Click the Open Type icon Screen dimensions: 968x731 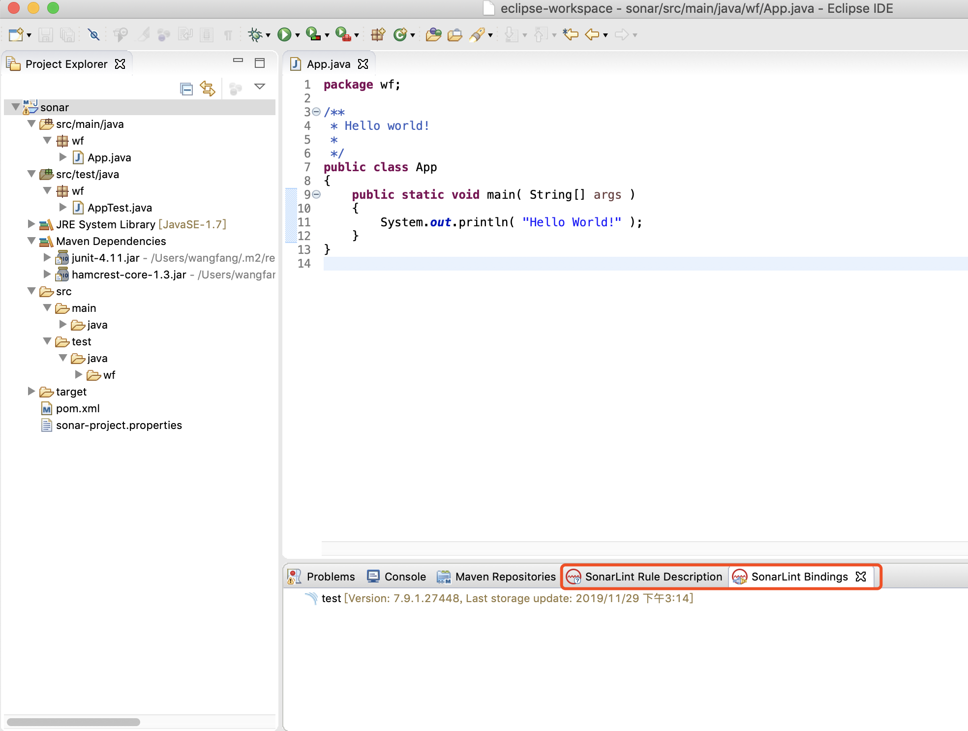tap(433, 34)
